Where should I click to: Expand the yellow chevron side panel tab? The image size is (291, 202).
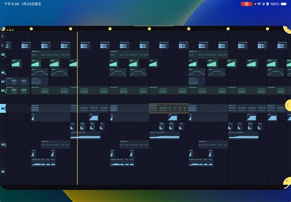tap(288, 106)
